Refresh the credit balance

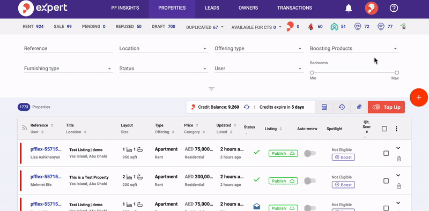tap(247, 107)
